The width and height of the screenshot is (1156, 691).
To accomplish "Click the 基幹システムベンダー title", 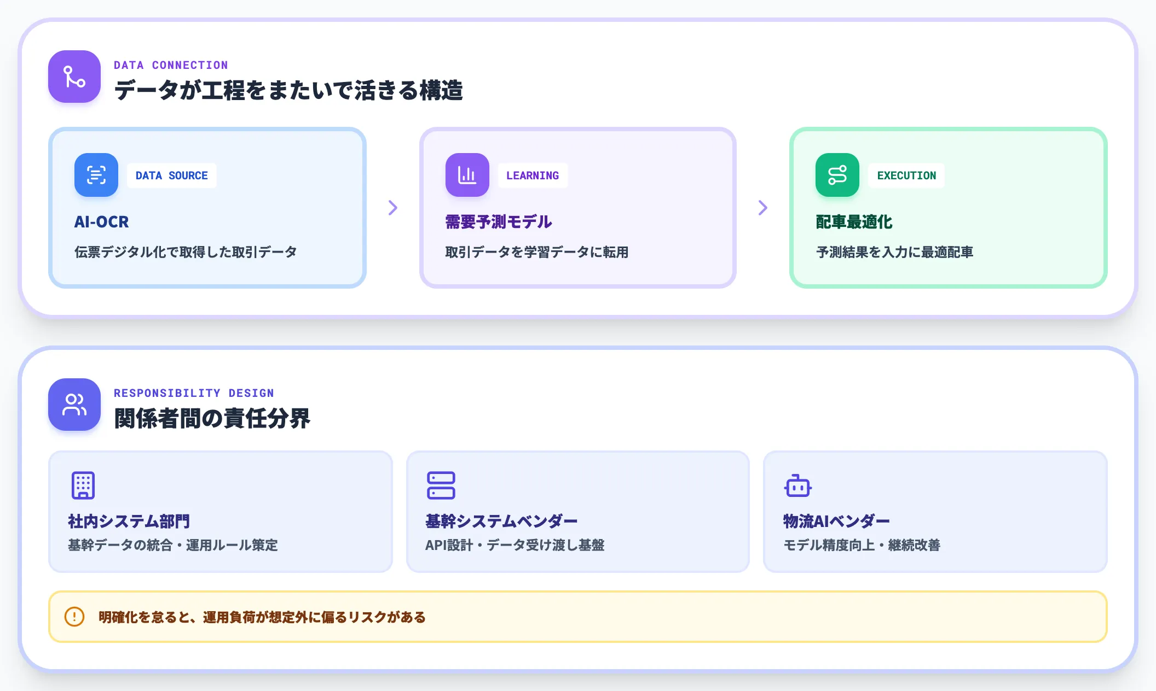I will (501, 521).
